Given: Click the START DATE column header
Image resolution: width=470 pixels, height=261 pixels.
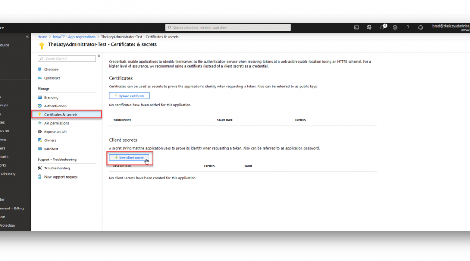Looking at the screenshot, I should click(225, 120).
